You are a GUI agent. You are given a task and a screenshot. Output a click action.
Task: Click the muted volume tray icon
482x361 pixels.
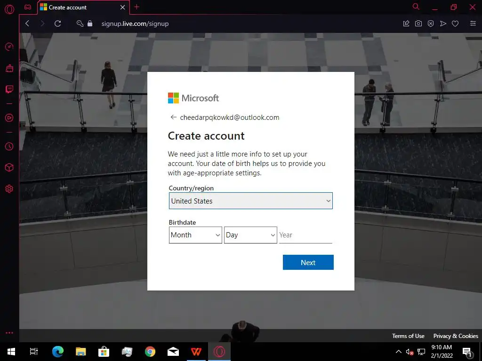point(410,352)
